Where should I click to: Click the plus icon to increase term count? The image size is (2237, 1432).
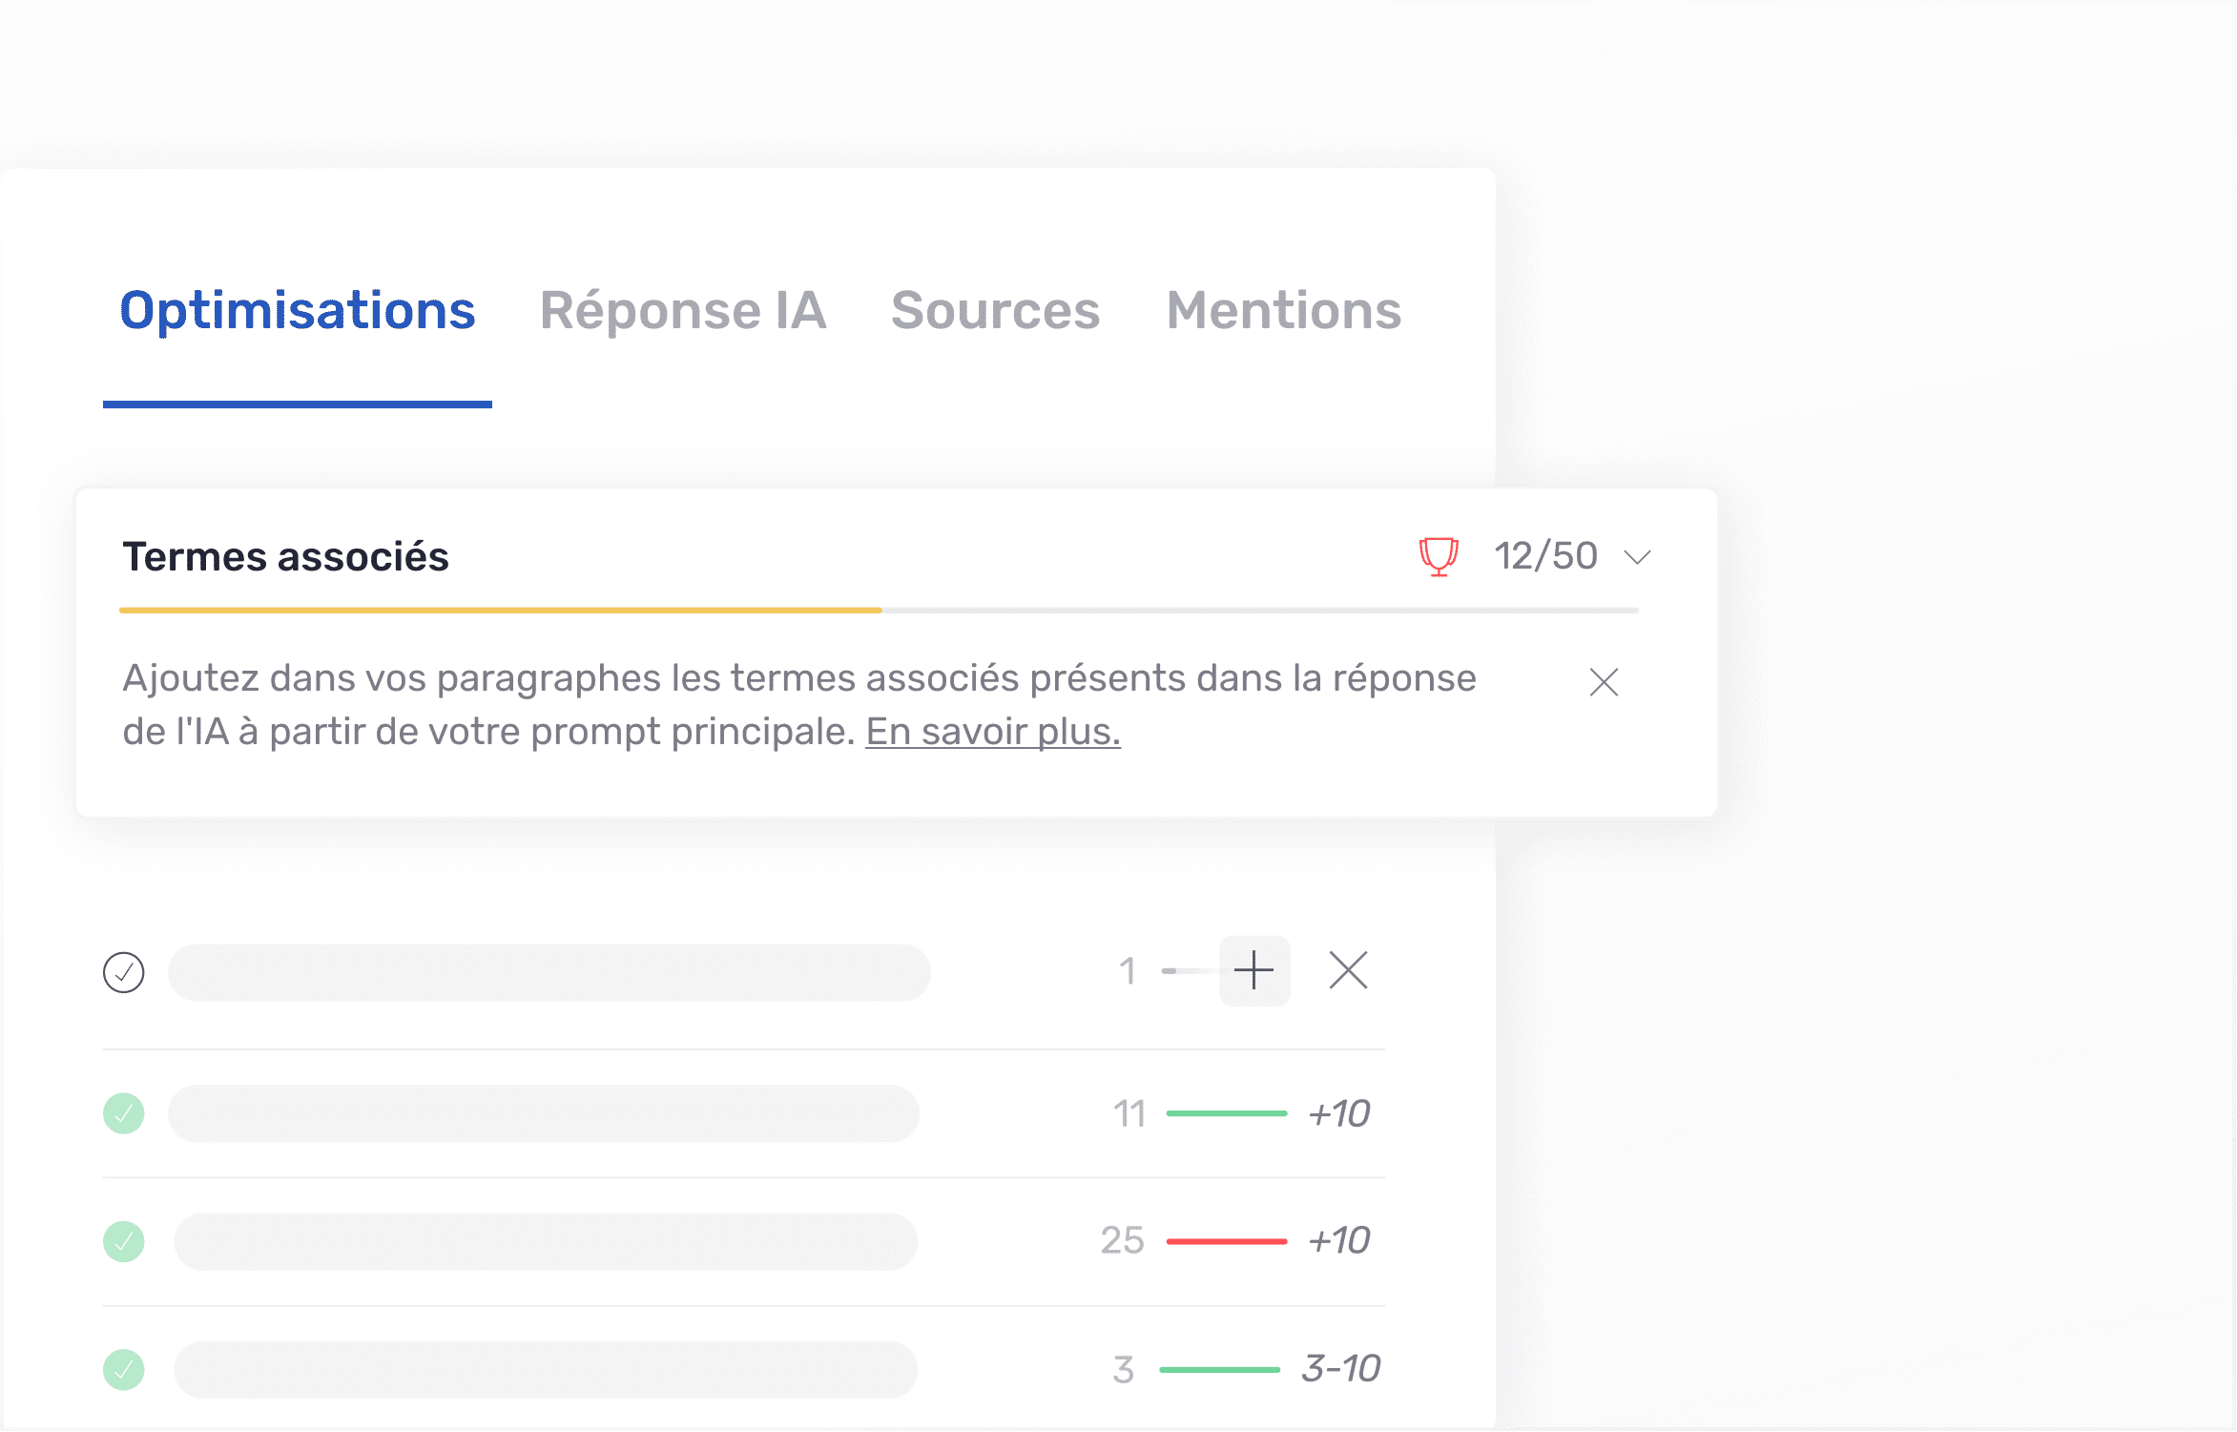pyautogui.click(x=1253, y=971)
